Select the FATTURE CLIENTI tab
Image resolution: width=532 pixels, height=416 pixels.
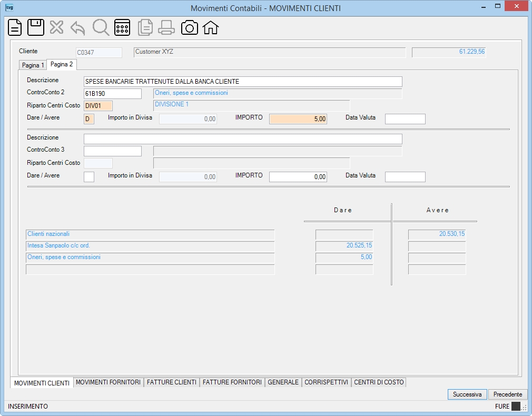coord(172,382)
